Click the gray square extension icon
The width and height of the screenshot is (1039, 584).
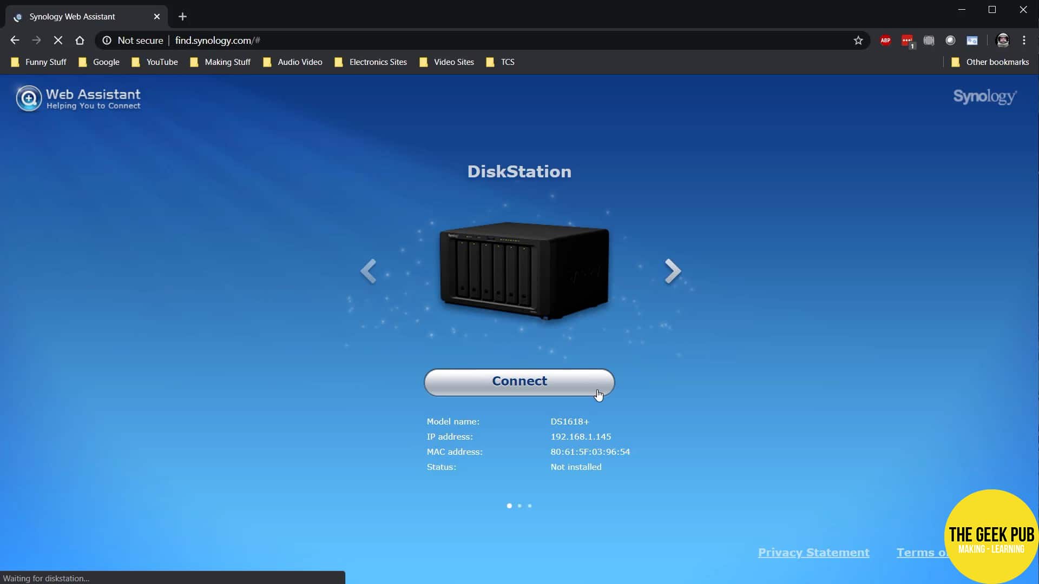[x=929, y=41]
